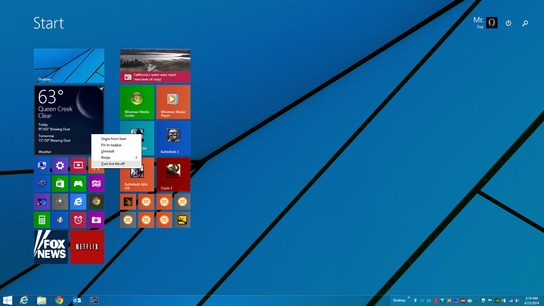
Task: Click the network signal tray icon
Action: [511, 301]
